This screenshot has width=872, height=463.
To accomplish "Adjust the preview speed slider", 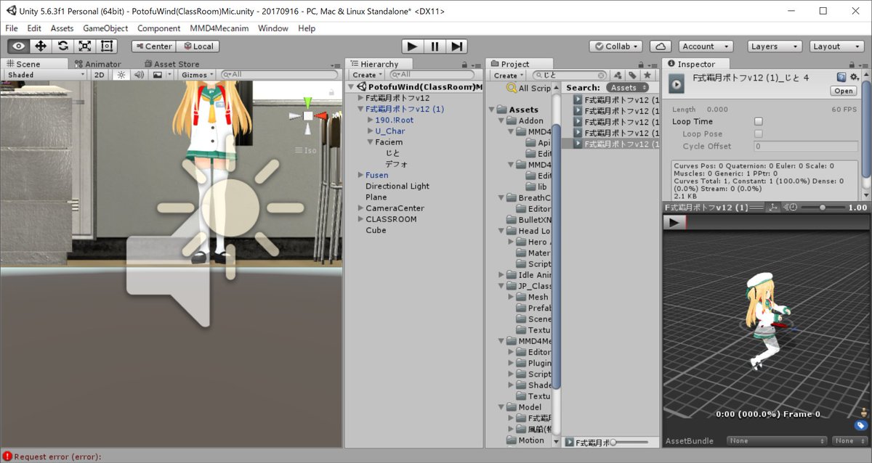I will (x=822, y=208).
